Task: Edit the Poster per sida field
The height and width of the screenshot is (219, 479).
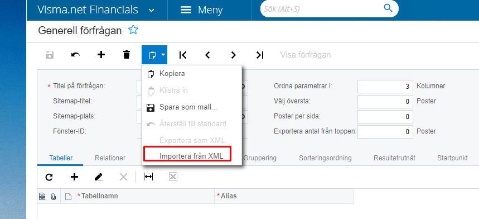Action: pos(385,117)
